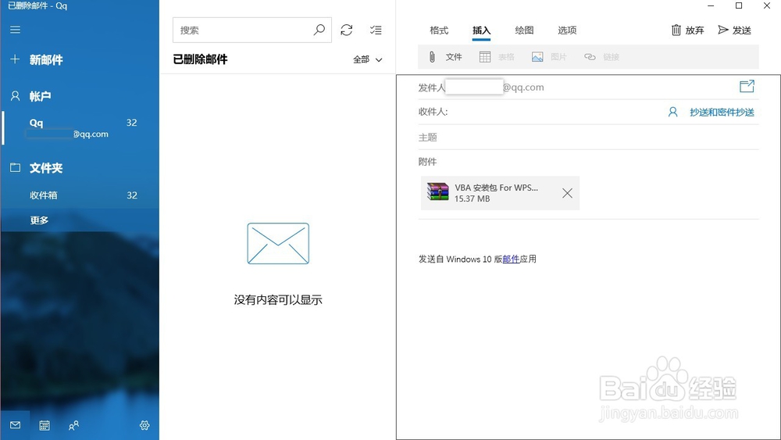The image size is (781, 440).
Task: Minimize the Mail window
Action: tap(711, 5)
